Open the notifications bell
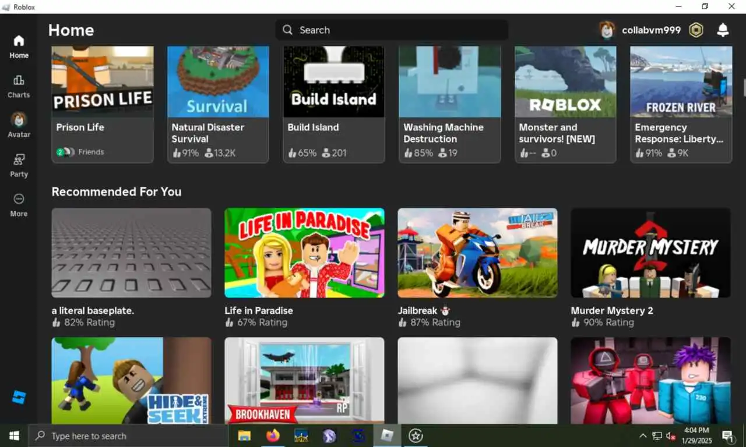 pos(723,30)
